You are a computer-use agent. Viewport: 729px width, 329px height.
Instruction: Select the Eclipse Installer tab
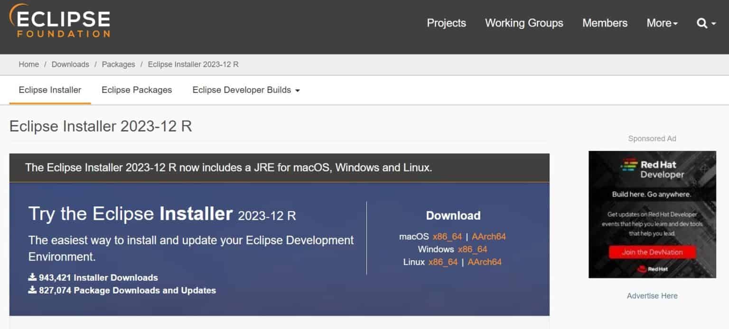click(49, 90)
